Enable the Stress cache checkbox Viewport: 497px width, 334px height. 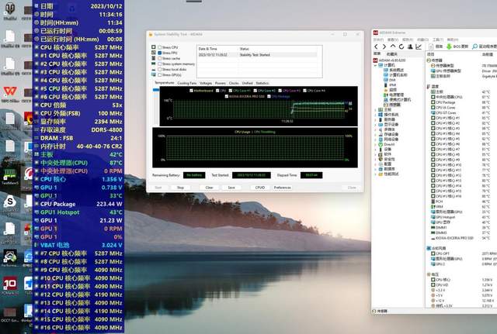coord(160,59)
